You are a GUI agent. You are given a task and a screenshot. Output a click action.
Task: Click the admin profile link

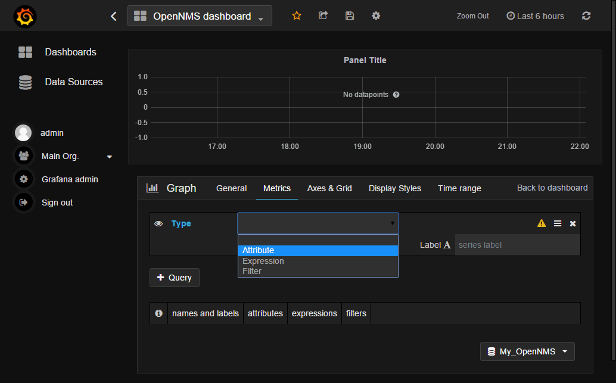[52, 133]
